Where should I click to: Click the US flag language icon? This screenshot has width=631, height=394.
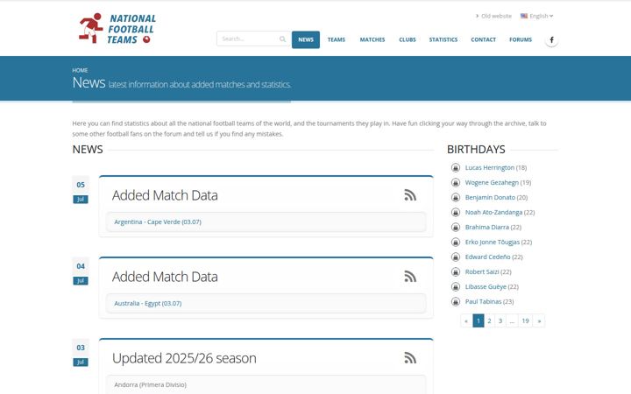point(524,16)
